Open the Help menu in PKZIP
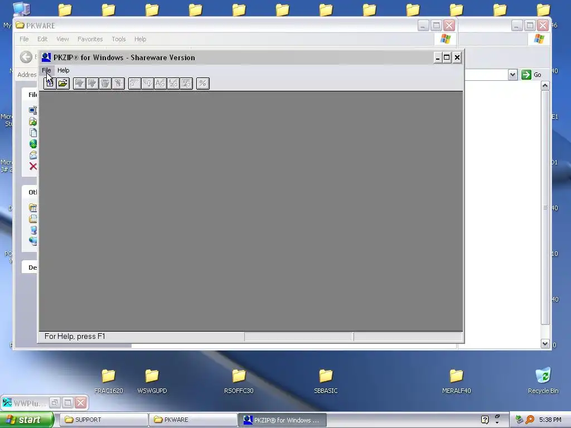The height and width of the screenshot is (428, 571). [64, 70]
